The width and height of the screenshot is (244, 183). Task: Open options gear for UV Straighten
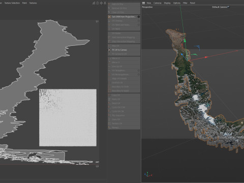click(x=139, y=70)
